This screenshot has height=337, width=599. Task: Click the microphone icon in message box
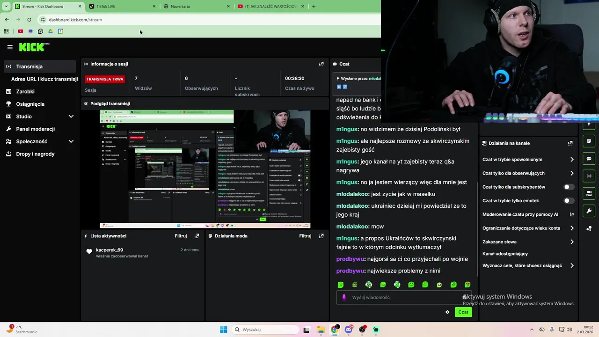(344, 297)
